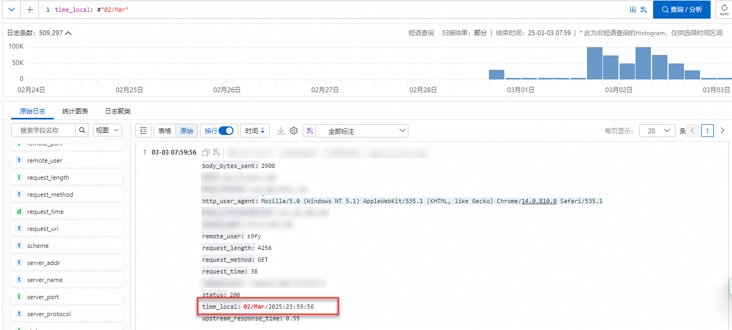
Task: Select 表格 display mode
Action: (x=165, y=131)
